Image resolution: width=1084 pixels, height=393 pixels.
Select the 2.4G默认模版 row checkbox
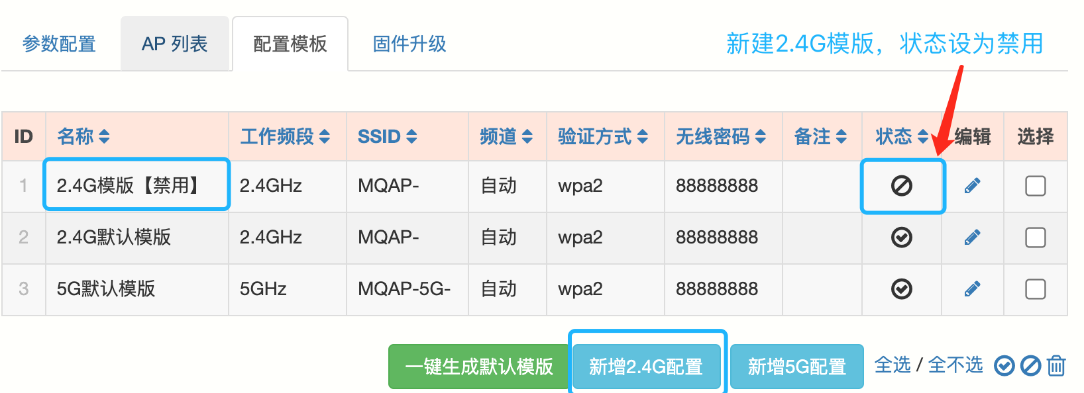coord(1035,238)
